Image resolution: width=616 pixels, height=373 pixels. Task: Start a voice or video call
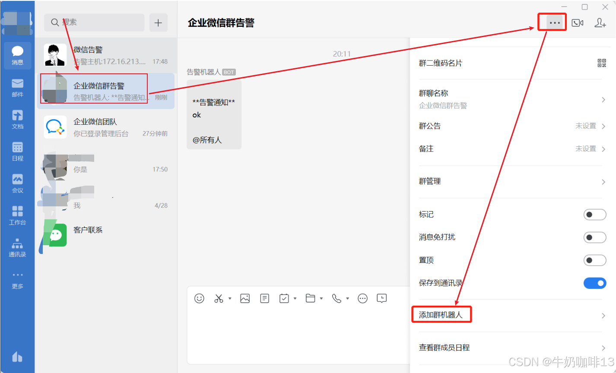[x=578, y=23]
